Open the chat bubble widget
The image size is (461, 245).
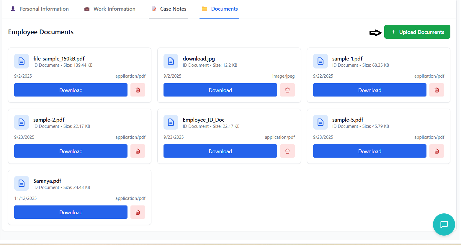click(444, 224)
